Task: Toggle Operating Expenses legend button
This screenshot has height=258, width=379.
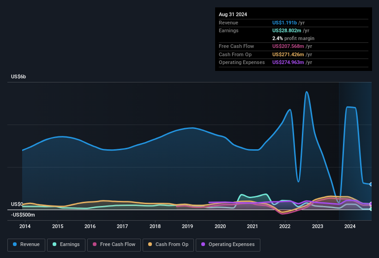Action: (228, 245)
